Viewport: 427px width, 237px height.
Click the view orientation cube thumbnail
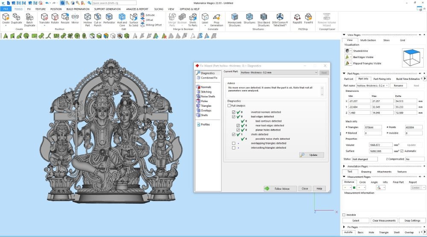pos(412,57)
